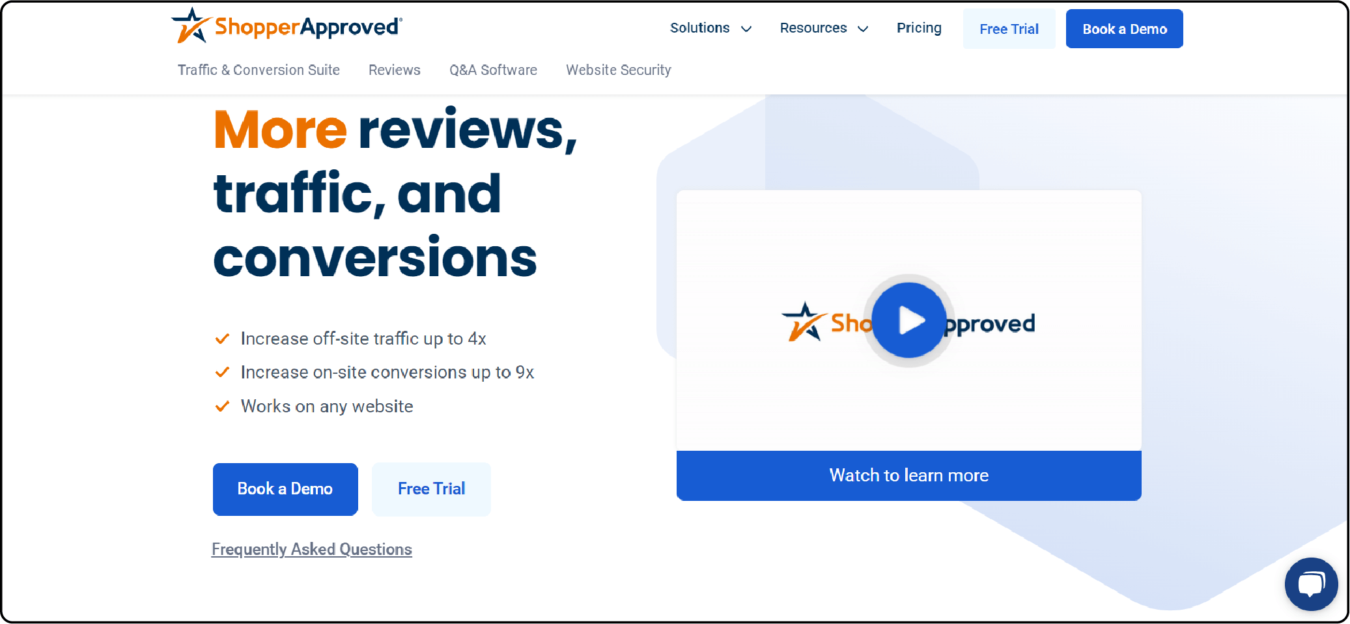Click the ShopperApproved logo in header
This screenshot has height=624, width=1350.
[x=287, y=26]
